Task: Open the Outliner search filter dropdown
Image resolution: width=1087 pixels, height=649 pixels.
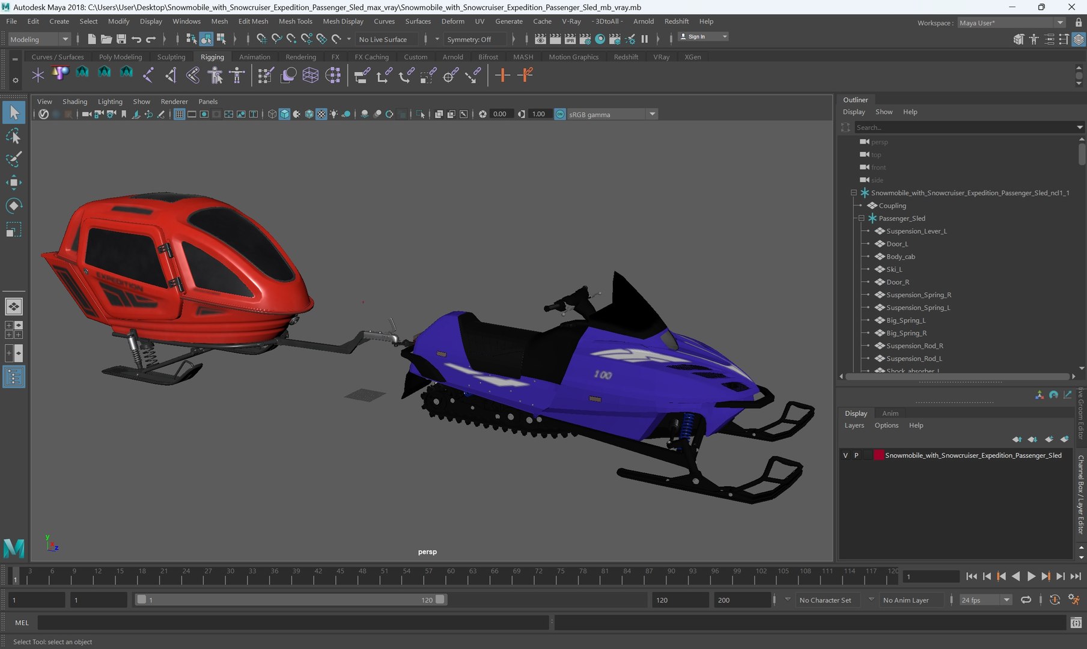Action: tap(1079, 127)
